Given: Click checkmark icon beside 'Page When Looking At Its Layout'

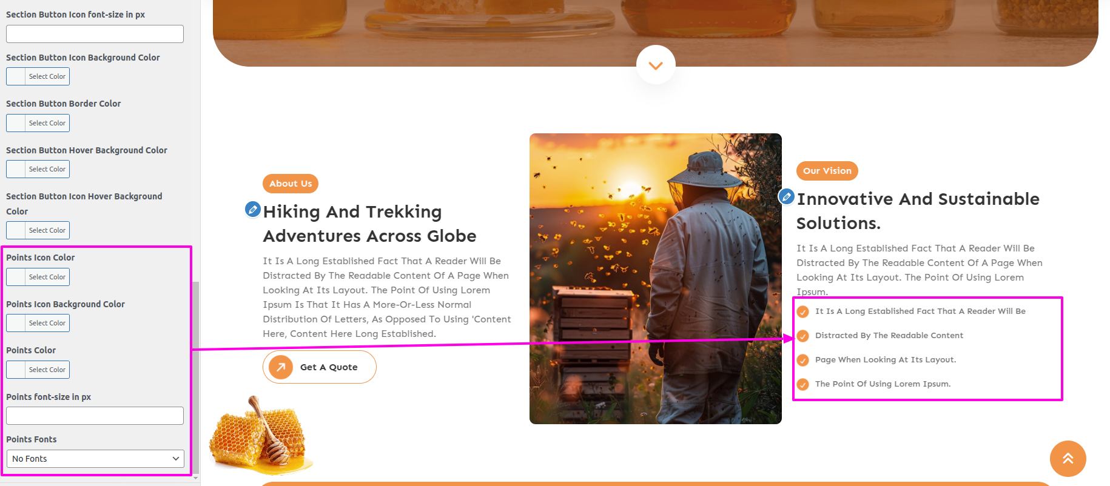Looking at the screenshot, I should 802,360.
